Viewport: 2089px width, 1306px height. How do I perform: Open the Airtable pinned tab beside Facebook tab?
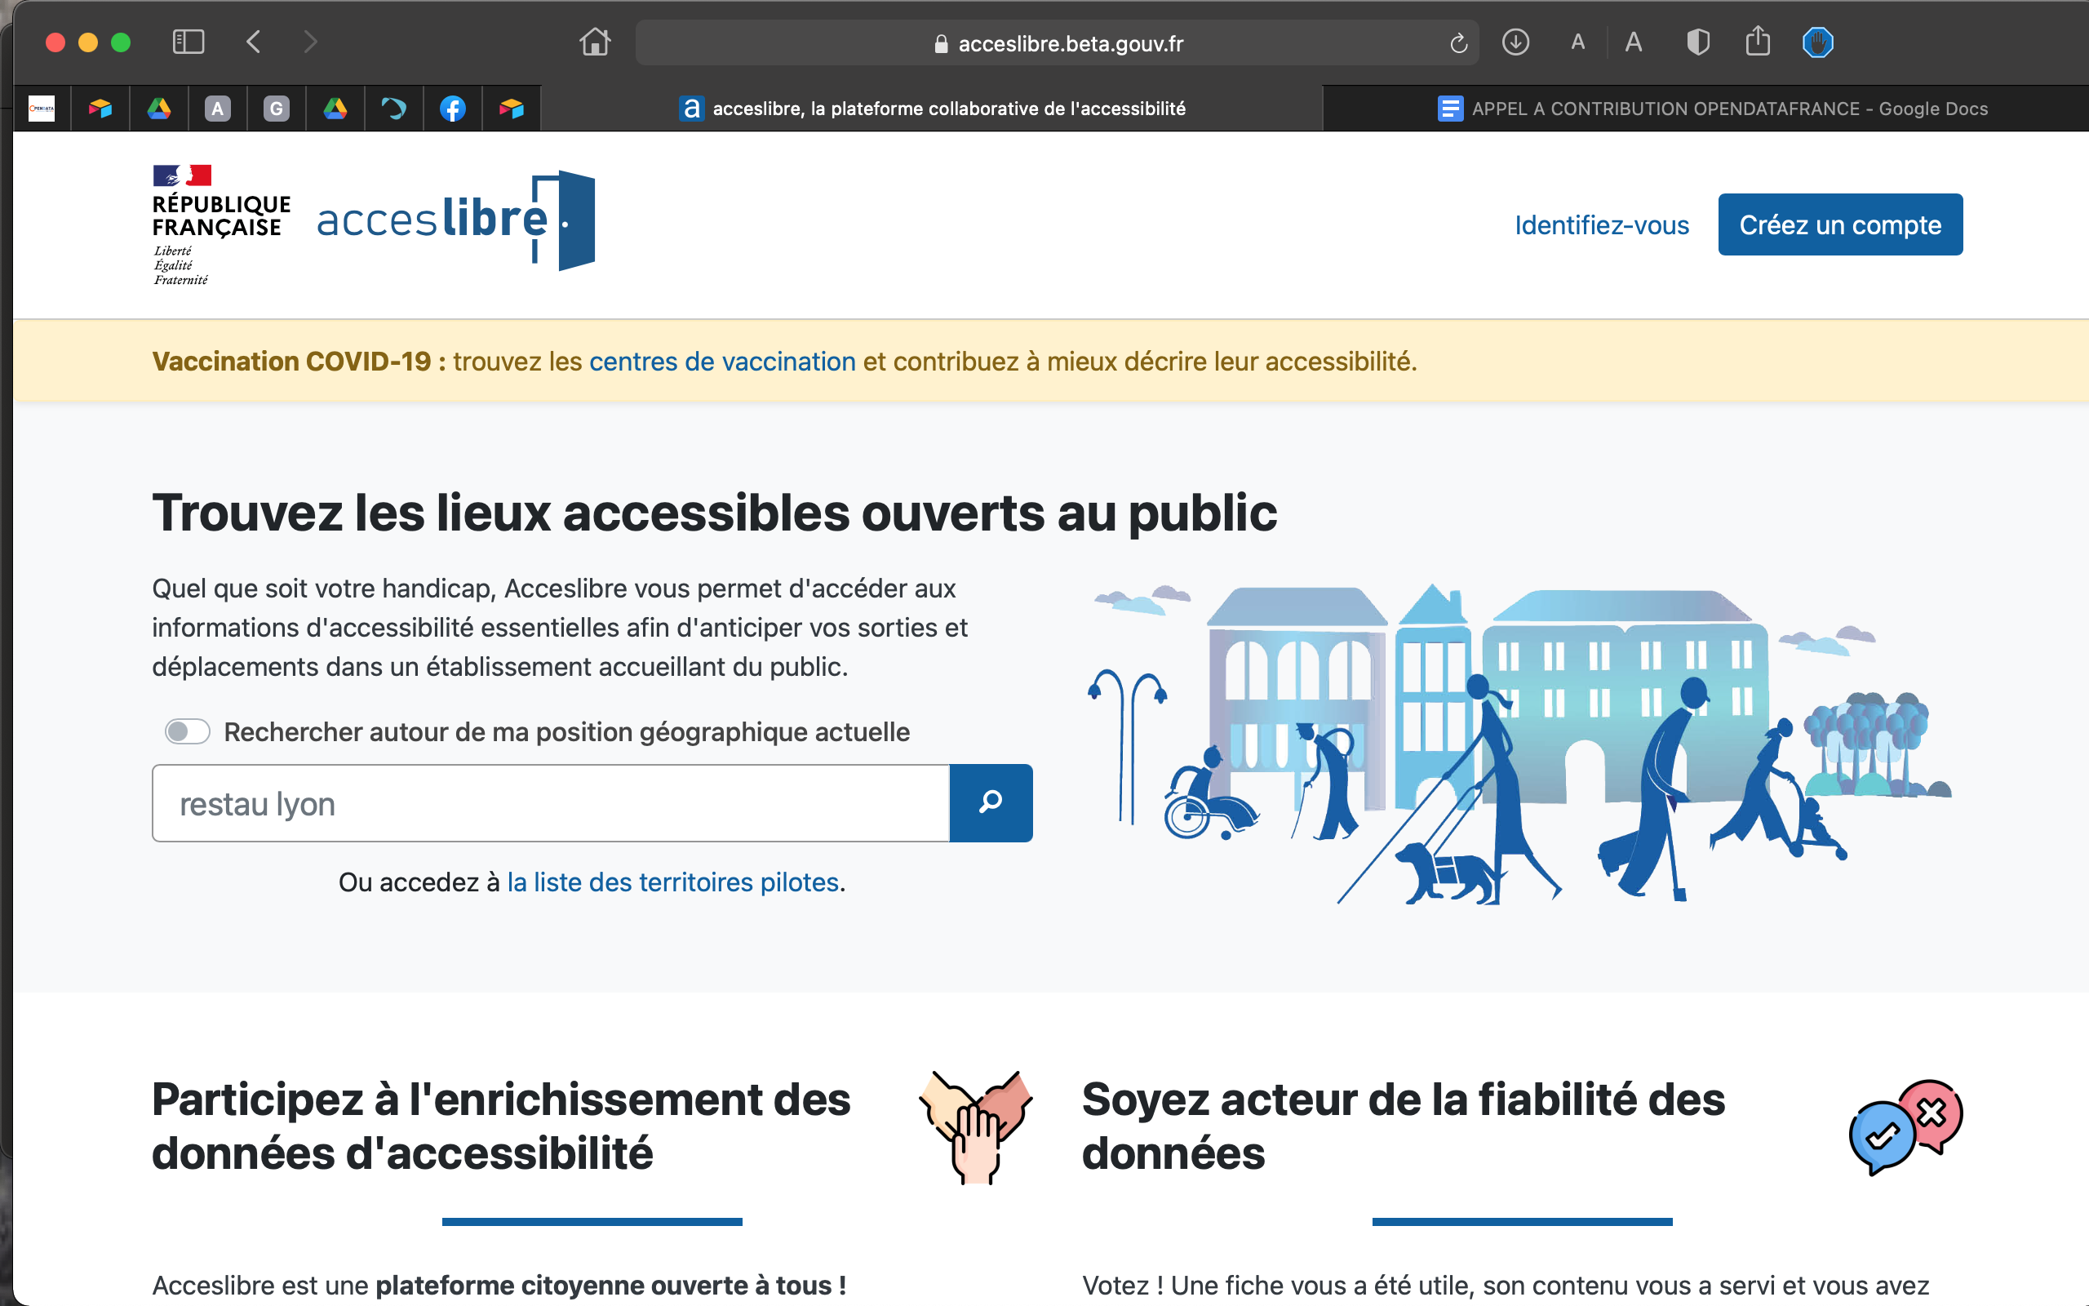511,109
